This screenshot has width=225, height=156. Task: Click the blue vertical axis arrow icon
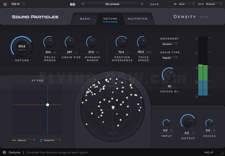click(41, 140)
